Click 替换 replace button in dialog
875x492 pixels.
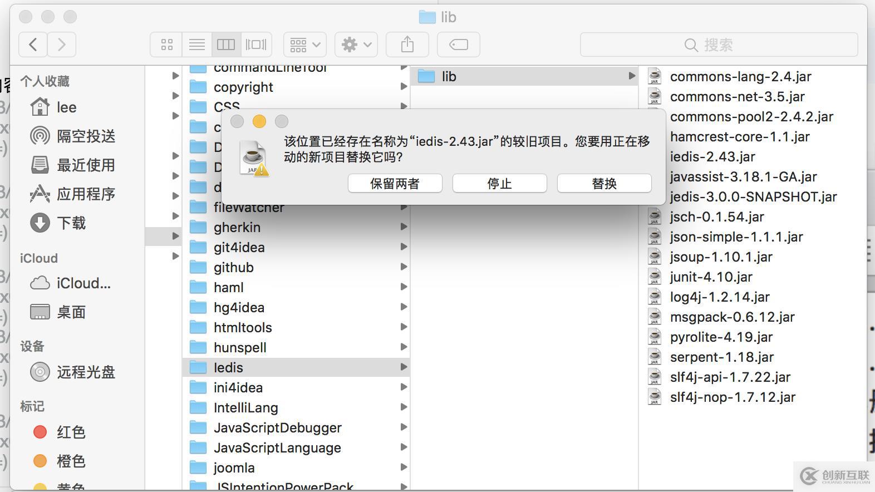pos(604,184)
